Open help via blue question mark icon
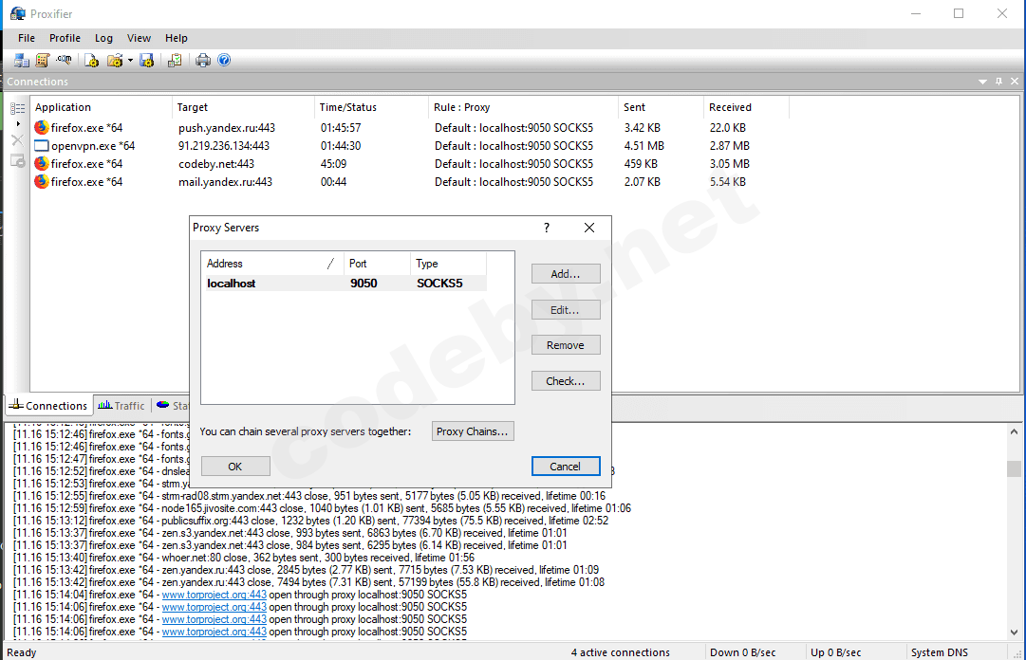The height and width of the screenshot is (660, 1026). [224, 60]
